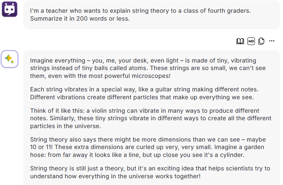This screenshot has height=185, width=283.
Task: Click the Gemini sparkle avatar icon
Action: (10, 59)
